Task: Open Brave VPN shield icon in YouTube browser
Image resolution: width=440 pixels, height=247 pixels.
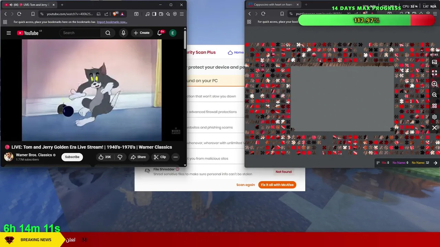Action: click(x=175, y=14)
